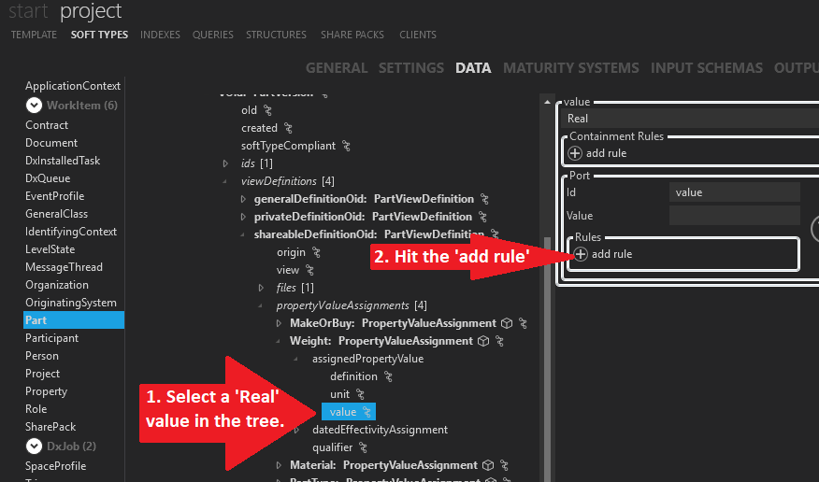Viewport: 819px width, 482px height.
Task: Open the QUERIES tab
Action: [x=212, y=35]
